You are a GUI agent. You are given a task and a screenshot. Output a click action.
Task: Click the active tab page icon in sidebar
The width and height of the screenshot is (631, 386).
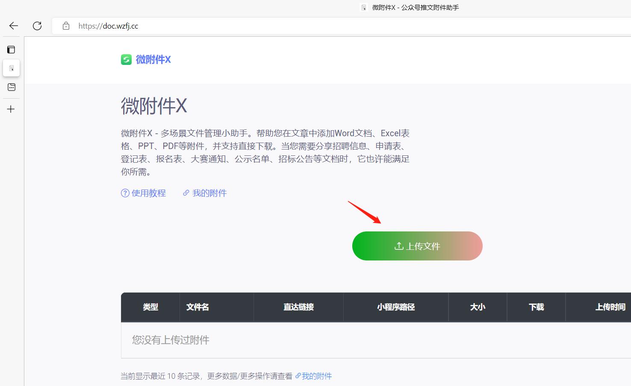(x=11, y=67)
